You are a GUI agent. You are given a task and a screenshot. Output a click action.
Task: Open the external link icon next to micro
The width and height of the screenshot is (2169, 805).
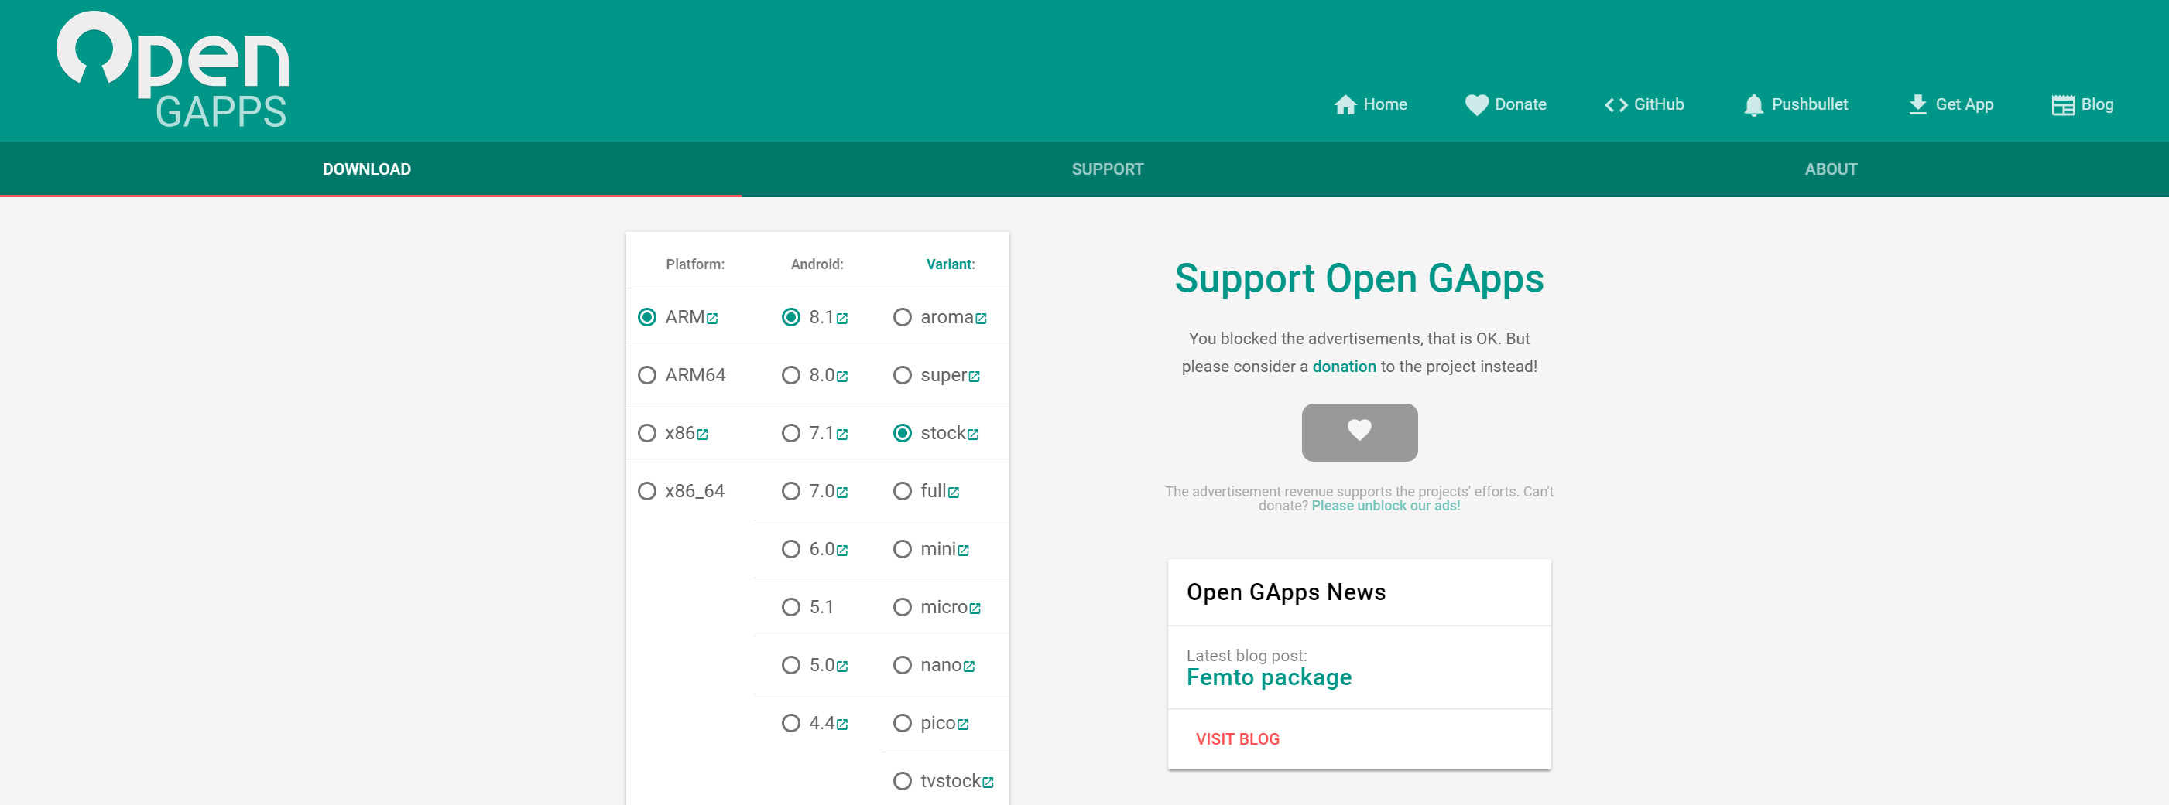click(x=975, y=609)
